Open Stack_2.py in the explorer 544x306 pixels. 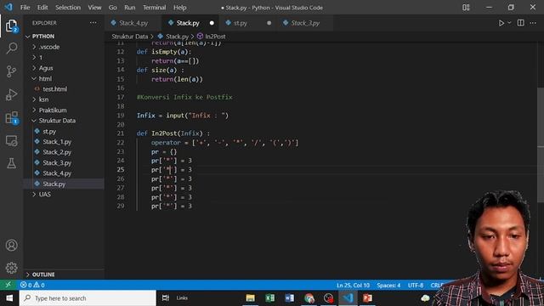pyautogui.click(x=57, y=152)
